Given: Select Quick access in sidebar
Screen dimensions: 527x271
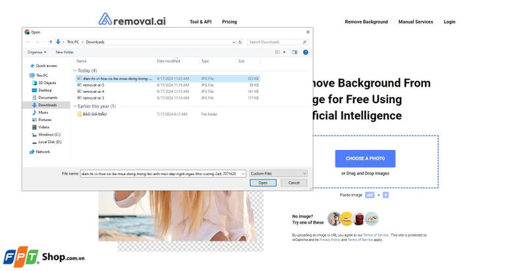Looking at the screenshot, I should 43,66.
